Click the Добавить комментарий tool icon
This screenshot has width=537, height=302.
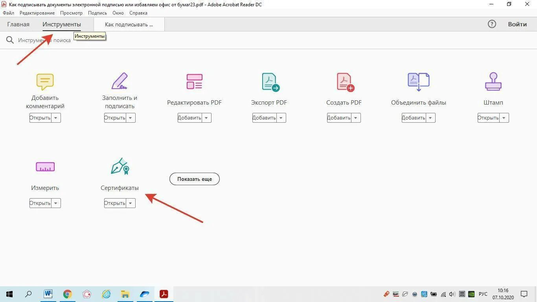click(45, 82)
